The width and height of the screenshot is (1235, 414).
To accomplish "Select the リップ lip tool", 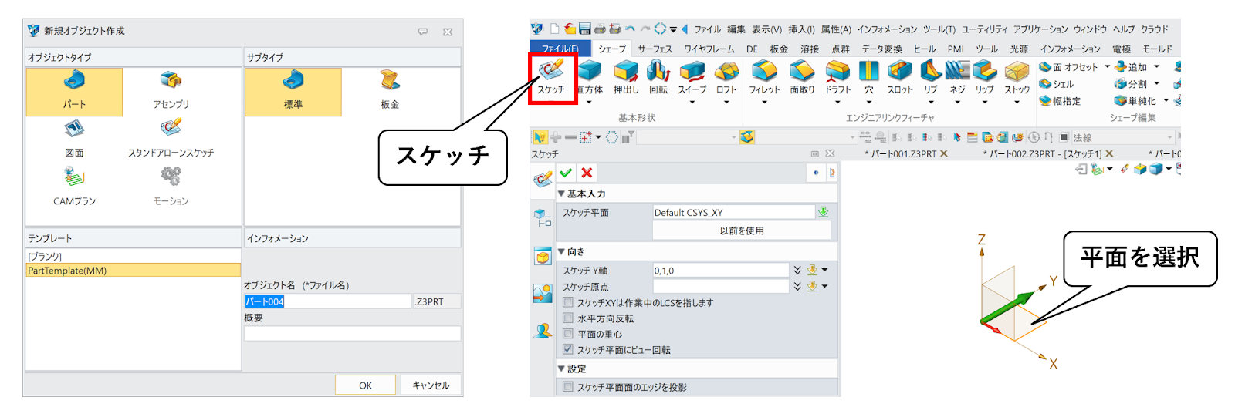I will (984, 77).
